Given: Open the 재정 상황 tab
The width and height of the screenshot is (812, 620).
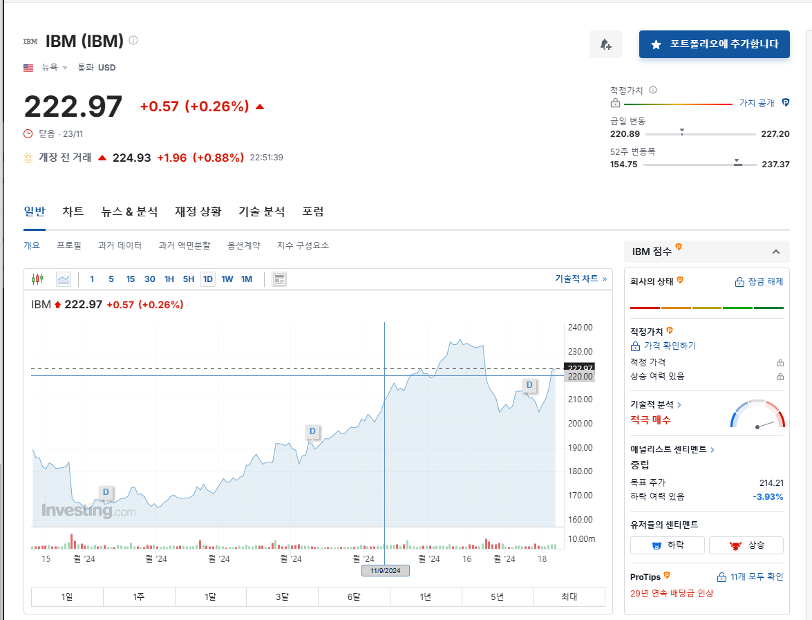Looking at the screenshot, I should 198,212.
